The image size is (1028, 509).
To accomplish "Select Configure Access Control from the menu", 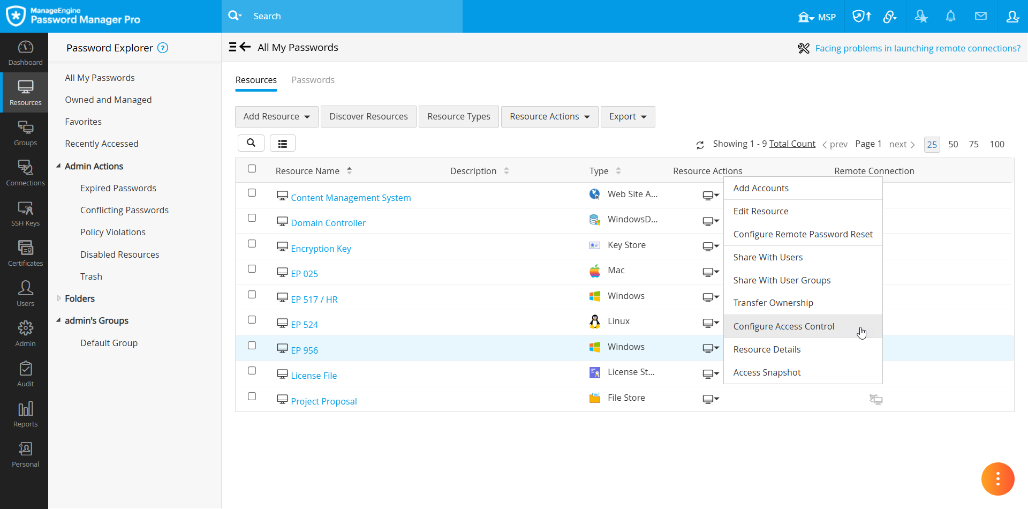I will (784, 326).
